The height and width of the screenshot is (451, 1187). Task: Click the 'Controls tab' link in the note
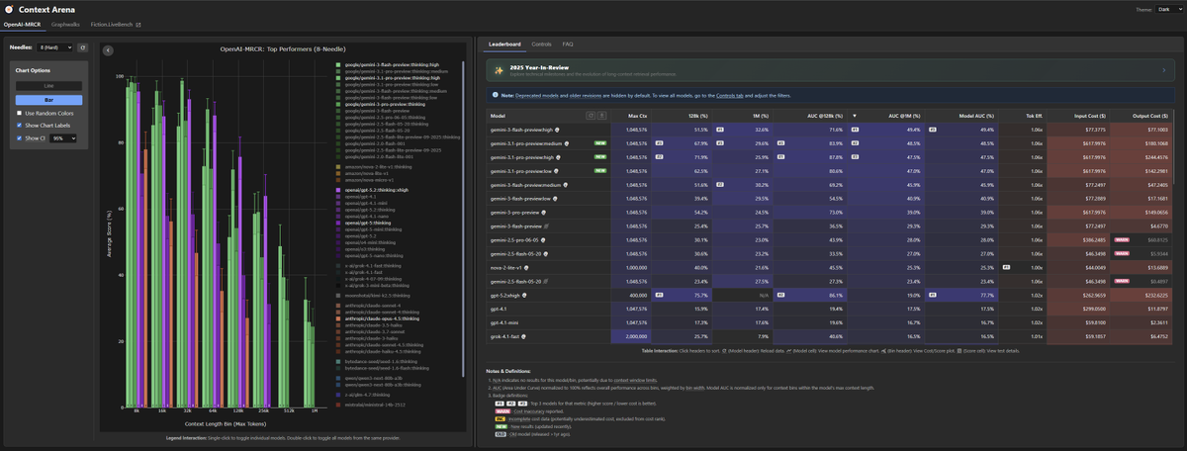pos(731,94)
